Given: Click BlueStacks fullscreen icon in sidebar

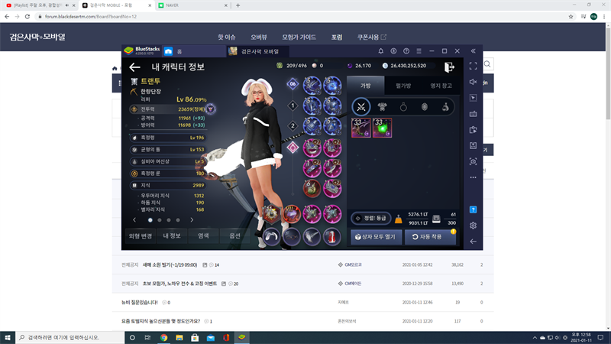Looking at the screenshot, I should 474,67.
